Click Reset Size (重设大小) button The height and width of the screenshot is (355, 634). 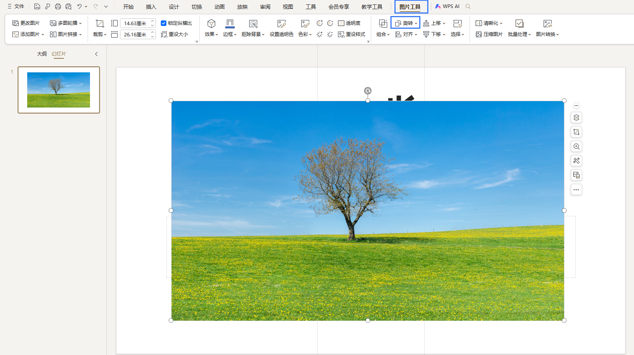coord(174,34)
